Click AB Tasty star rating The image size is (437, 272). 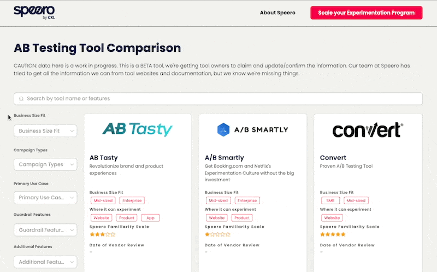tap(102, 234)
